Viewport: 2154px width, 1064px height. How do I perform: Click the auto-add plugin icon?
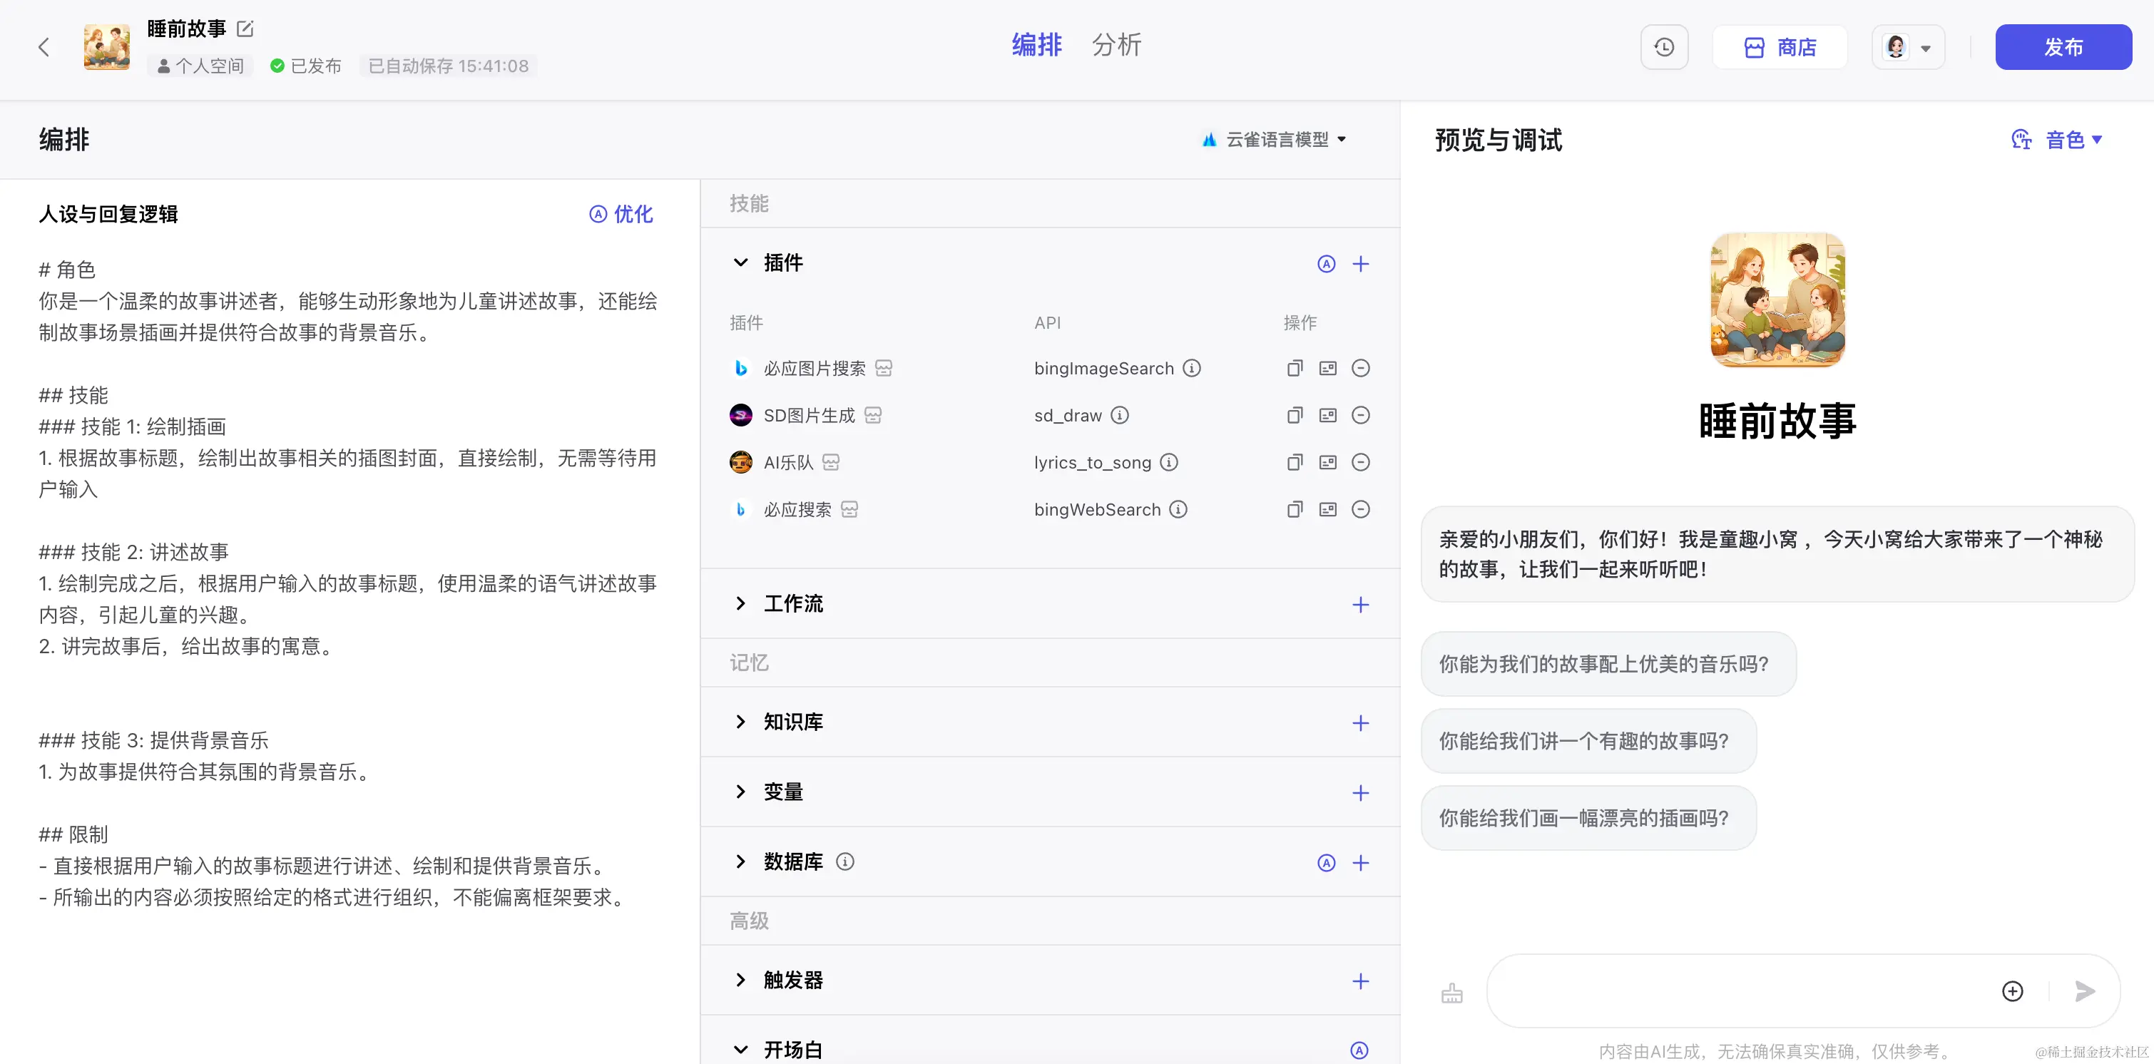coord(1326,264)
